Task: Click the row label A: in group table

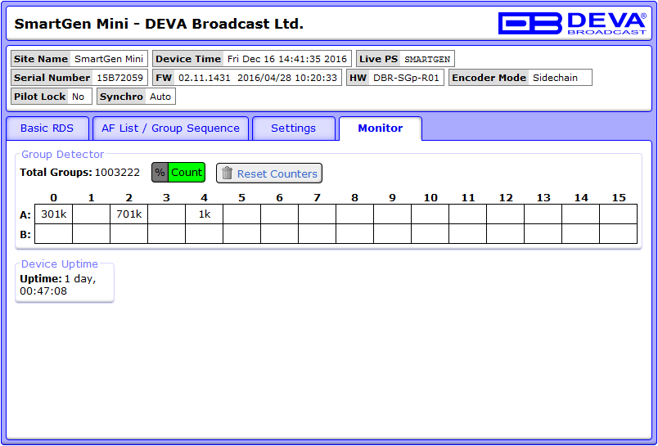Action: point(25,215)
